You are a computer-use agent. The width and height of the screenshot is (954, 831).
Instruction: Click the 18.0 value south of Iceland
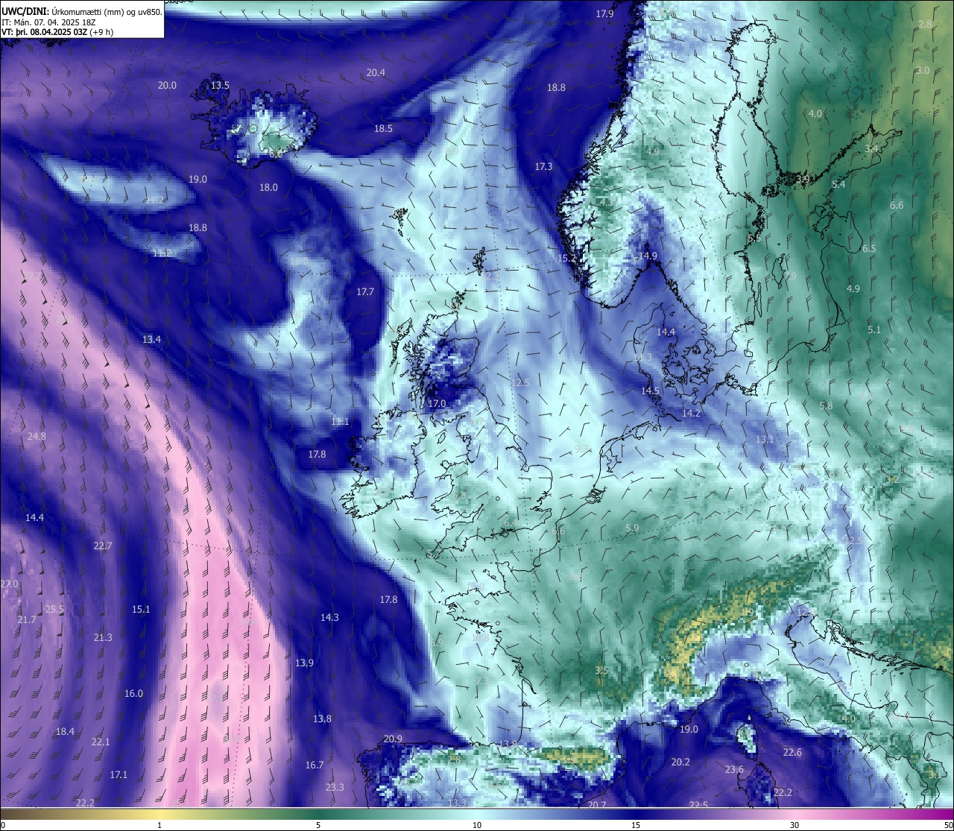click(268, 188)
